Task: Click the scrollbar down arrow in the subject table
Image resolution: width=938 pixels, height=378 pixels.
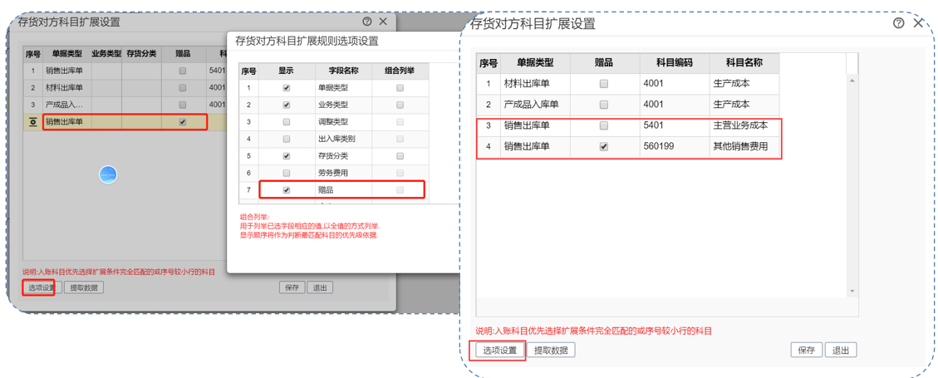Action: click(852, 292)
